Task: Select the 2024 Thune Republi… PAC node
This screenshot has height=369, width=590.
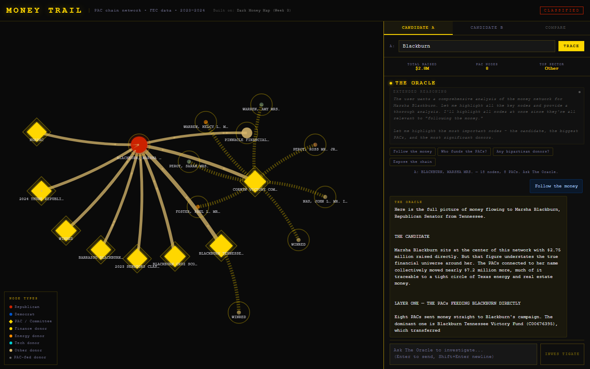Action: pyautogui.click(x=41, y=191)
